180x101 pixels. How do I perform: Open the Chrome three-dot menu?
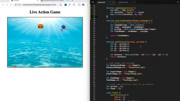click(x=87, y=5)
